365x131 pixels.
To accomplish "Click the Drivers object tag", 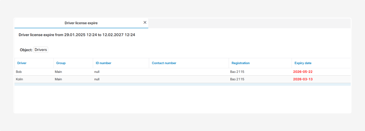I will (41, 50).
